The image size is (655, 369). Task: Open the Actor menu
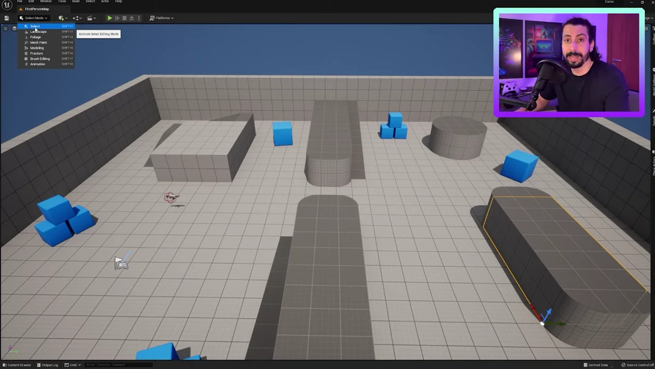pos(105,2)
